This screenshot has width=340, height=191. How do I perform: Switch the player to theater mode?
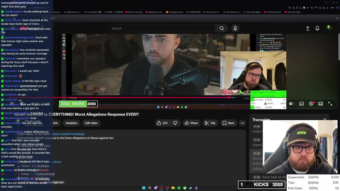pos(321,104)
